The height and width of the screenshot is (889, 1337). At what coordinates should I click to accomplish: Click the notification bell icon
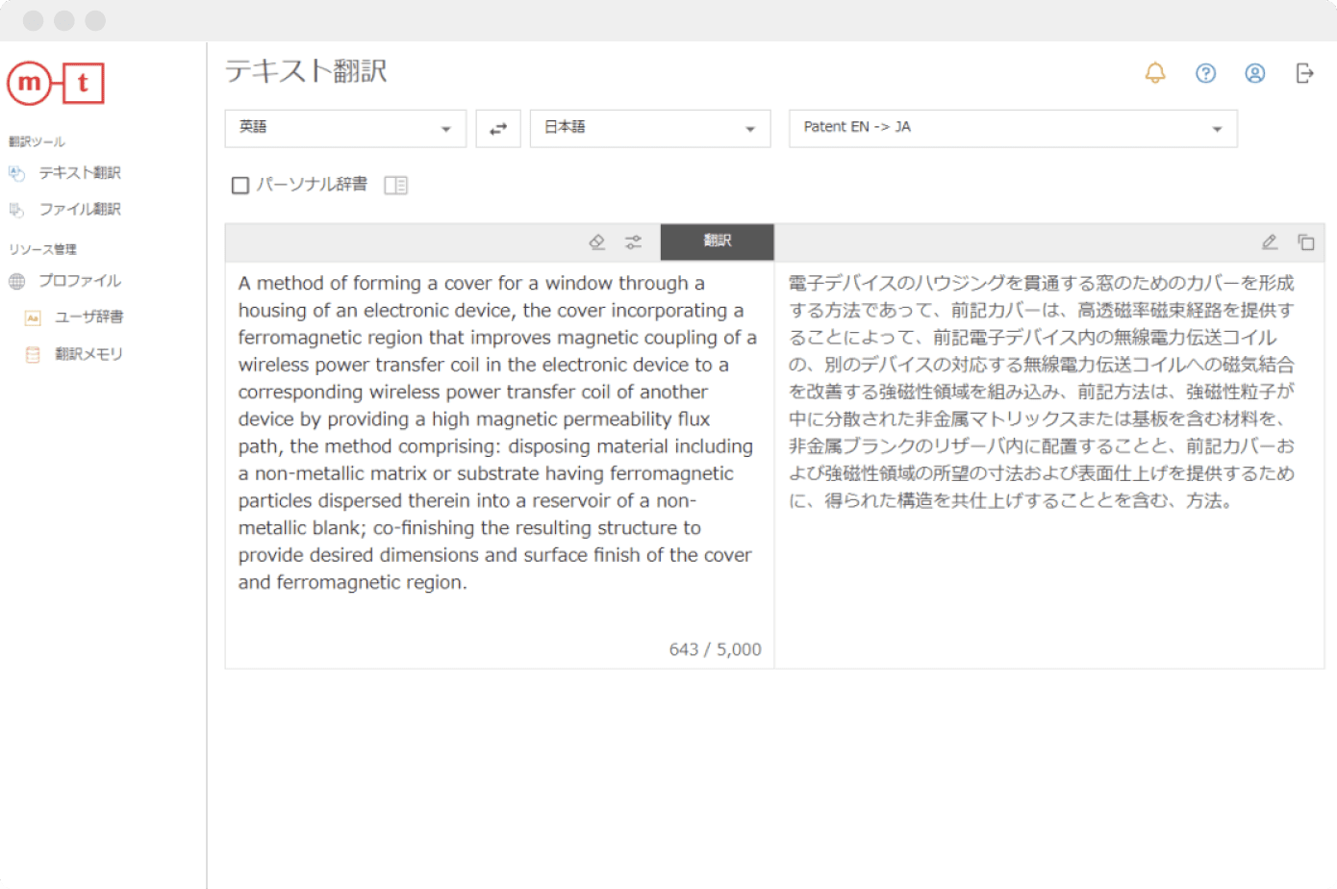1154,73
